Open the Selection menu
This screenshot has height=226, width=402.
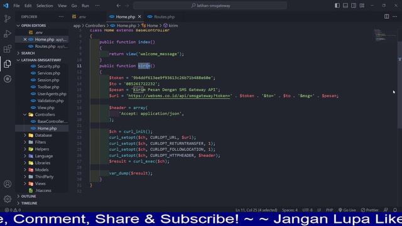click(x=45, y=6)
